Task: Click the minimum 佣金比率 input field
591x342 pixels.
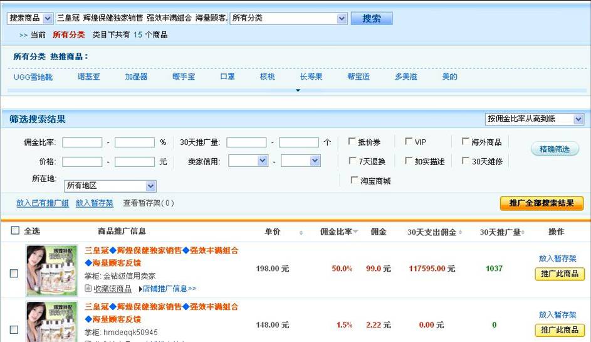Action: point(82,142)
